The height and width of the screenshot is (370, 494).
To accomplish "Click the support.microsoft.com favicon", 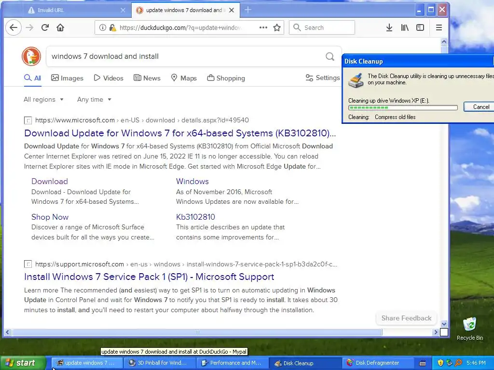I will pos(28,264).
